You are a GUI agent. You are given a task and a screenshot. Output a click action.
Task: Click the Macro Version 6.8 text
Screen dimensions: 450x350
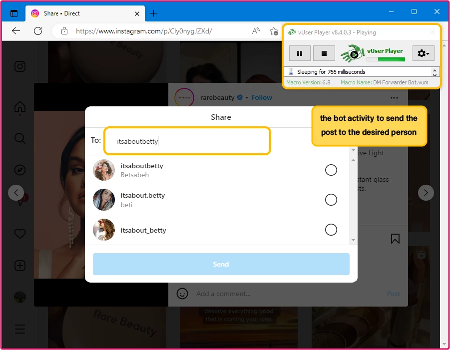tap(308, 82)
